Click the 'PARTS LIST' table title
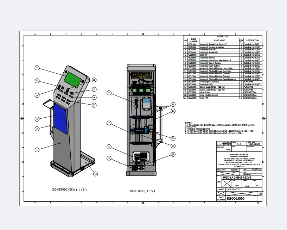The image size is (287, 230). pyautogui.click(x=223, y=37)
